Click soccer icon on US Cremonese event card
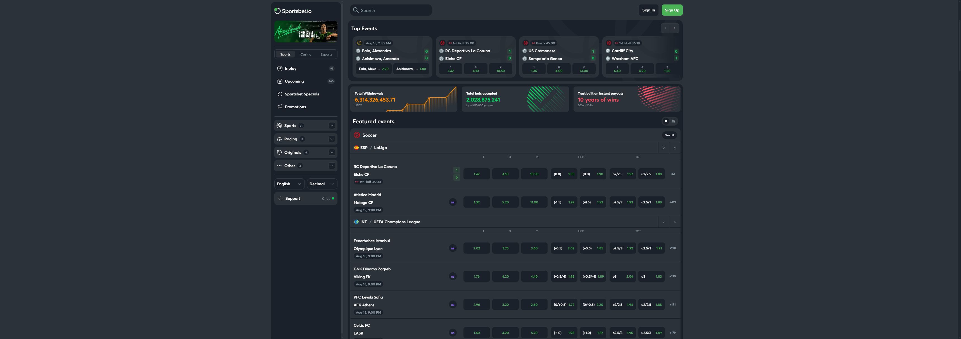This screenshot has height=339, width=961. 526,43
